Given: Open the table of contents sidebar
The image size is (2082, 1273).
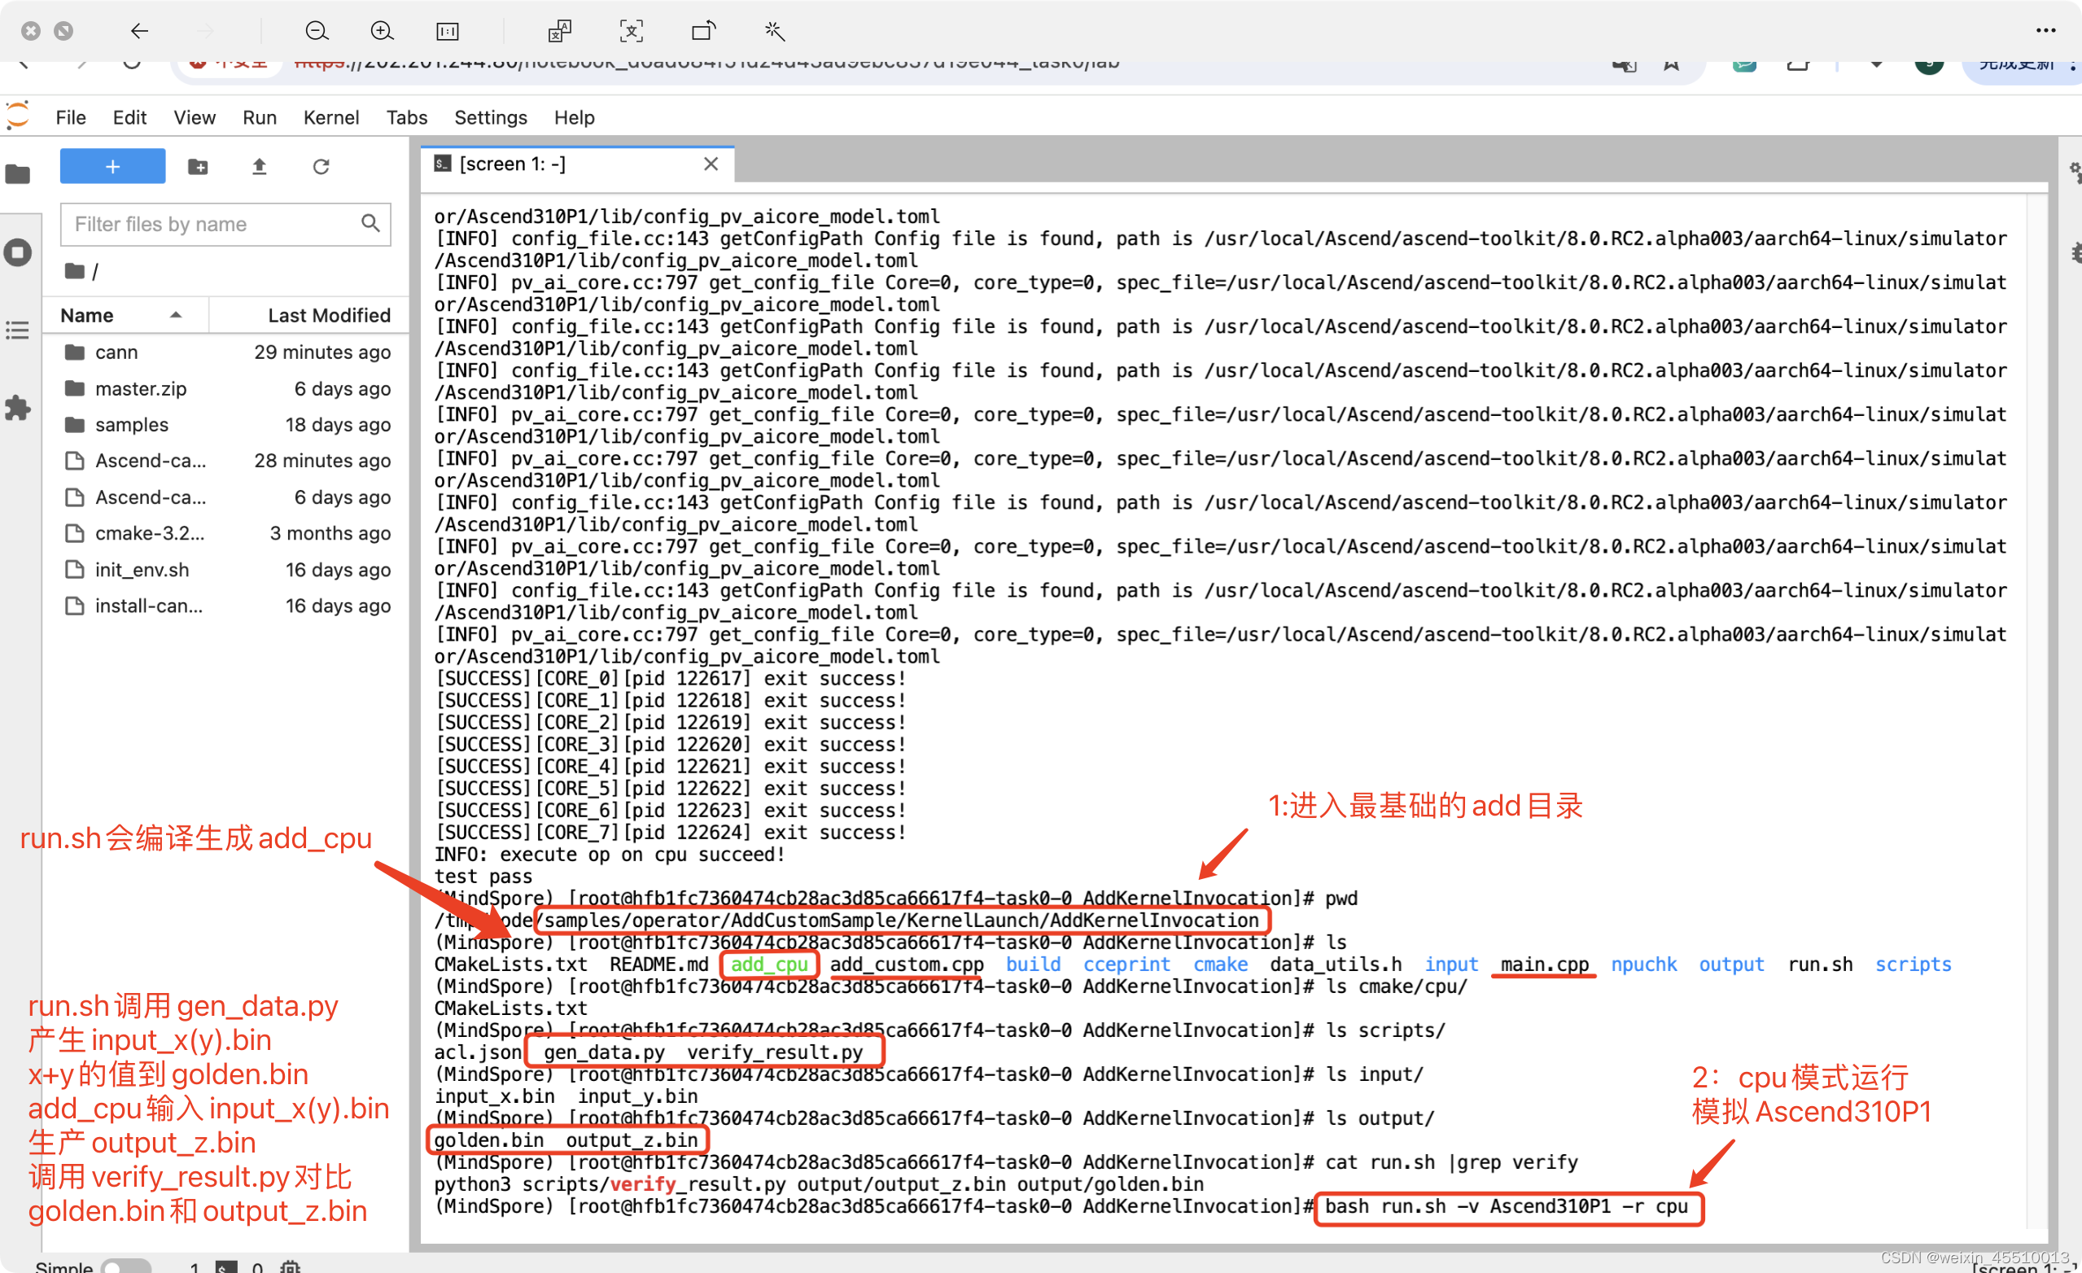Looking at the screenshot, I should (x=18, y=330).
